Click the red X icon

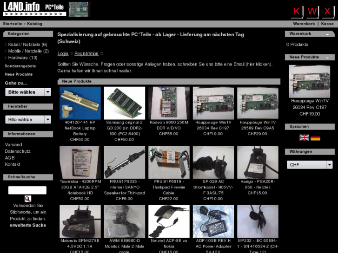328,12
